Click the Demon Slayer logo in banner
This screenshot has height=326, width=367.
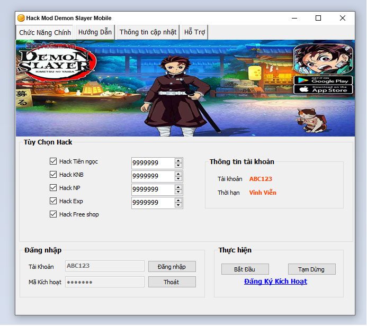pyautogui.click(x=56, y=62)
